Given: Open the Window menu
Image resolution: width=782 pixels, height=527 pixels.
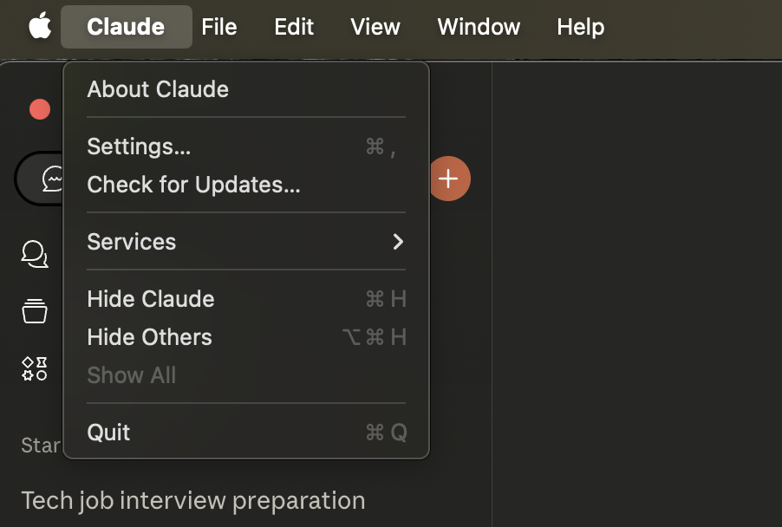Looking at the screenshot, I should click(478, 27).
